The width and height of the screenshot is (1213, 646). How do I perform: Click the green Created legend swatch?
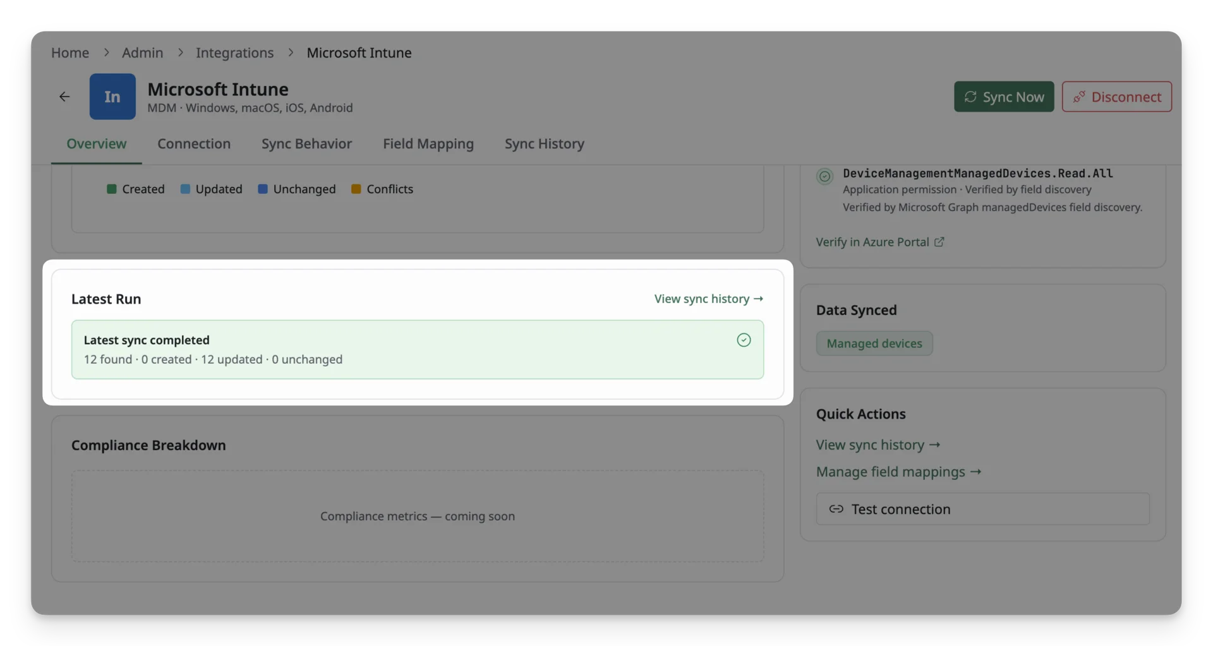(112, 189)
